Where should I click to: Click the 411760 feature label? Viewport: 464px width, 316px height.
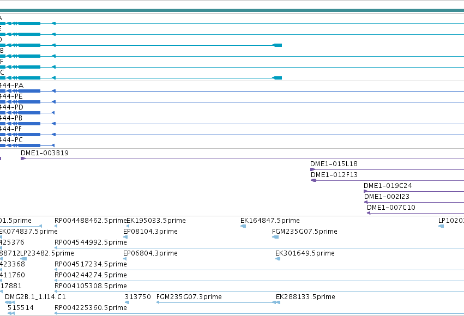tap(13, 275)
